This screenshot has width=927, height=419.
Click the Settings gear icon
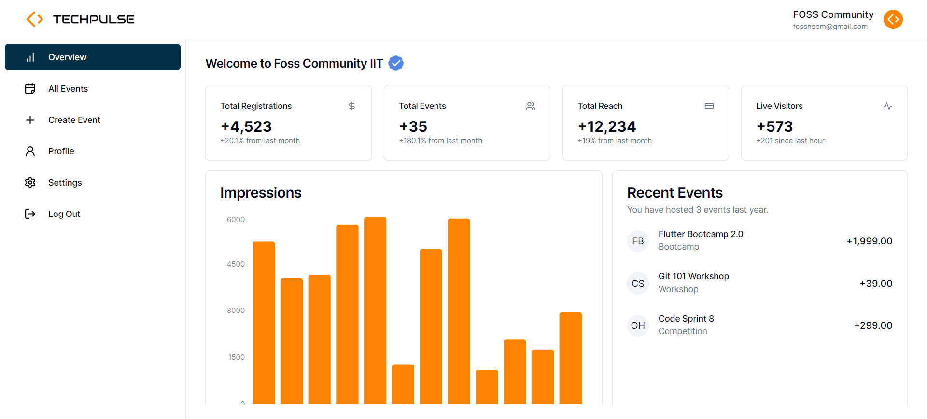(x=30, y=183)
